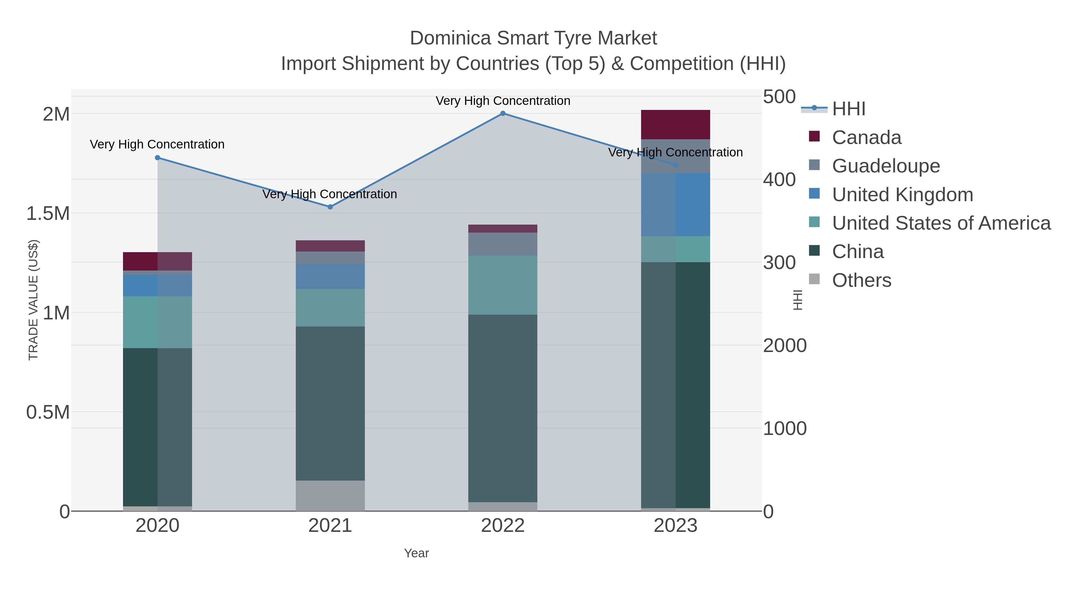Click the Guadeloupe slate legend swatch
This screenshot has height=600, width=1067.
[x=814, y=165]
